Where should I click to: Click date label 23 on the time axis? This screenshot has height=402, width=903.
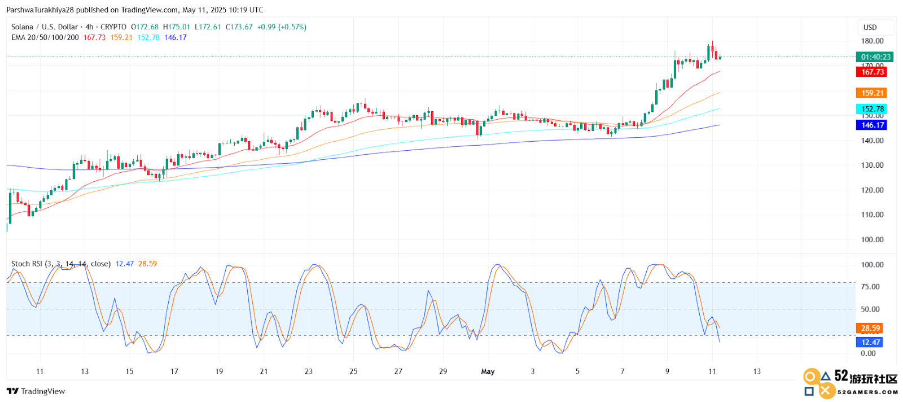(x=309, y=372)
